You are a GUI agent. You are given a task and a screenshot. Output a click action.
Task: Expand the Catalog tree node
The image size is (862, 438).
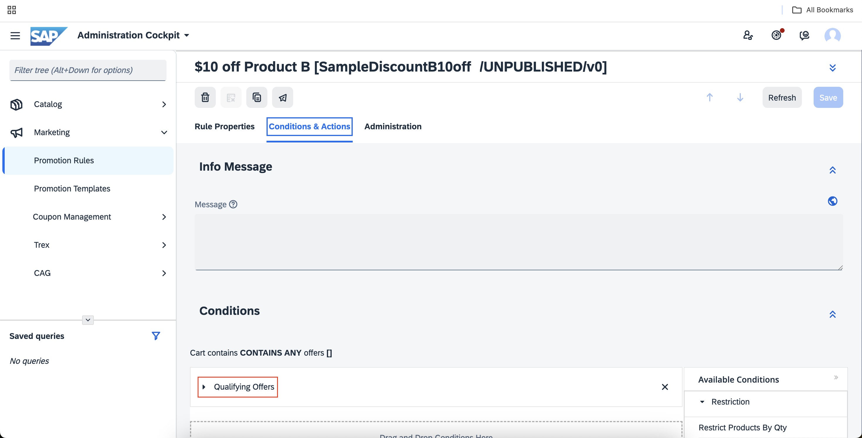pyautogui.click(x=164, y=104)
